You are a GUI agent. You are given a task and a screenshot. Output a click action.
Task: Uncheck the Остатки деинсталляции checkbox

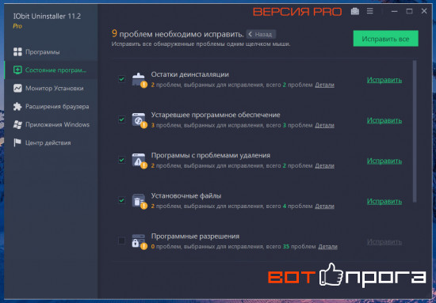[x=121, y=79]
